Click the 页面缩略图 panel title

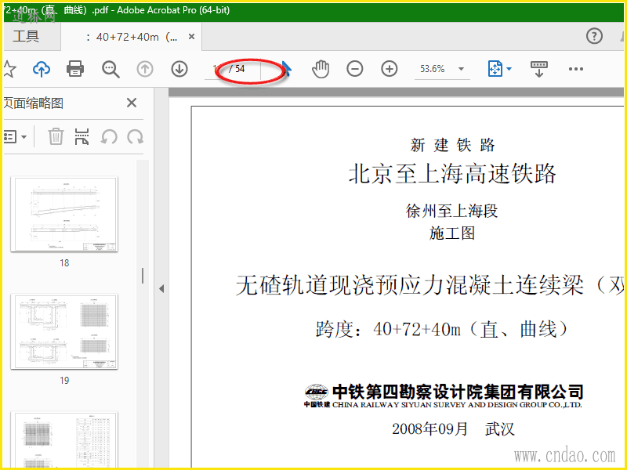(x=34, y=103)
